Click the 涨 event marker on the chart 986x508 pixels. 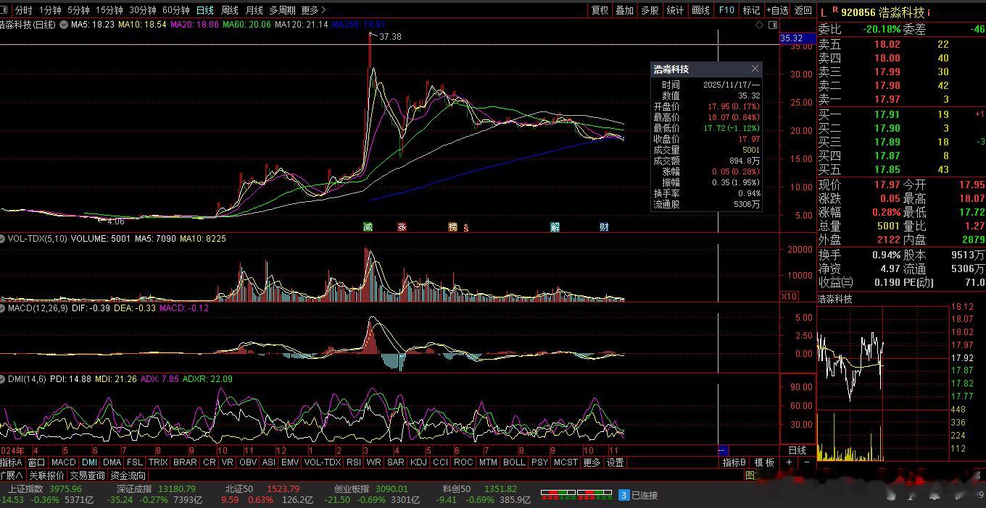(402, 227)
